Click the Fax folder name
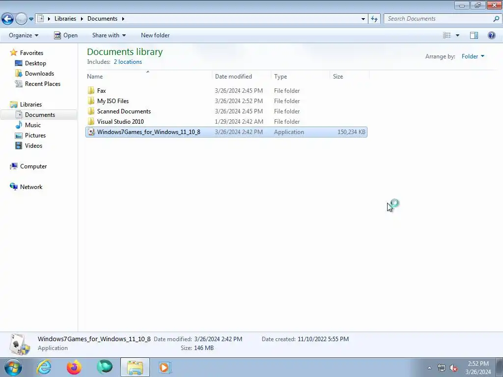The image size is (503, 377). [x=101, y=91]
